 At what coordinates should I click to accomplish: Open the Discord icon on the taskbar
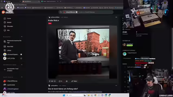tap(102, 95)
